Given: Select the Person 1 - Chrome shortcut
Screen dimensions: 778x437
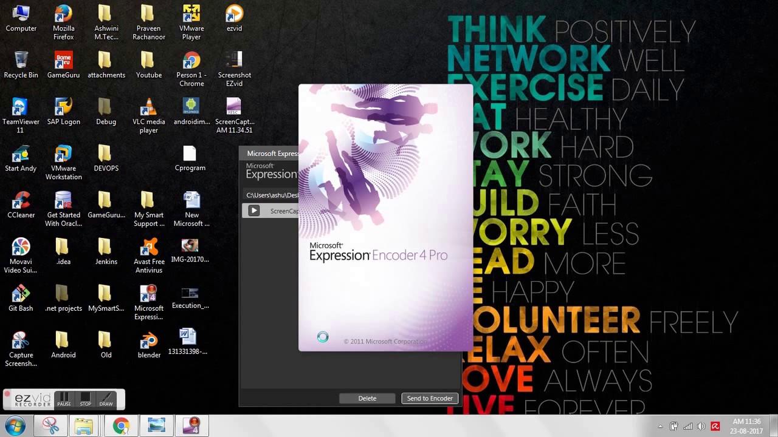Looking at the screenshot, I should [191, 69].
